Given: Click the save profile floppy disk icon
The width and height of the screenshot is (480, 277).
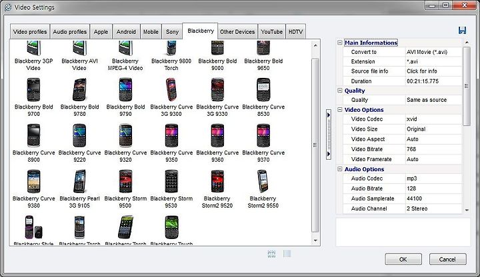Looking at the screenshot, I should click(462, 30).
